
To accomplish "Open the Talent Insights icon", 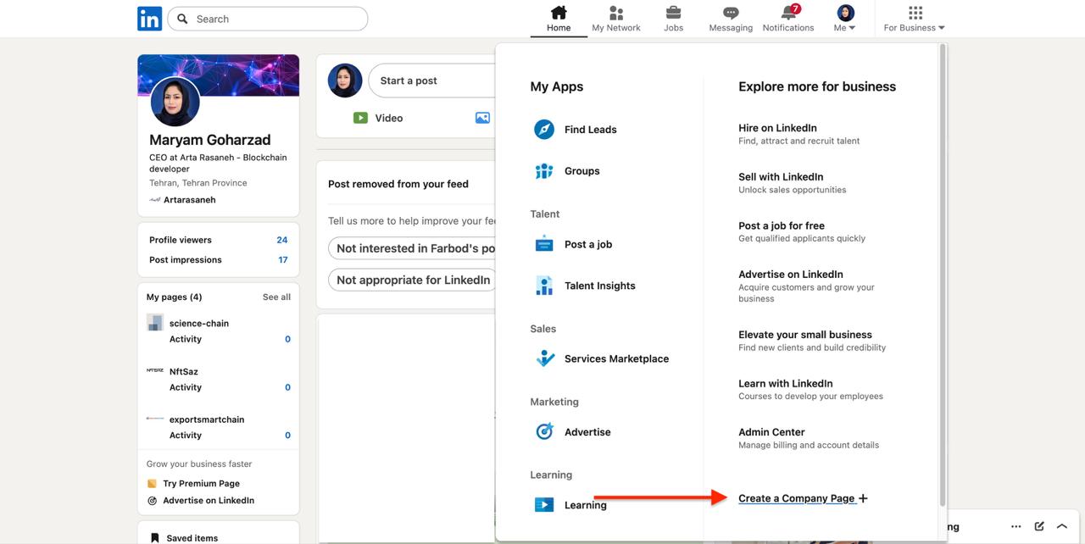I will point(544,286).
